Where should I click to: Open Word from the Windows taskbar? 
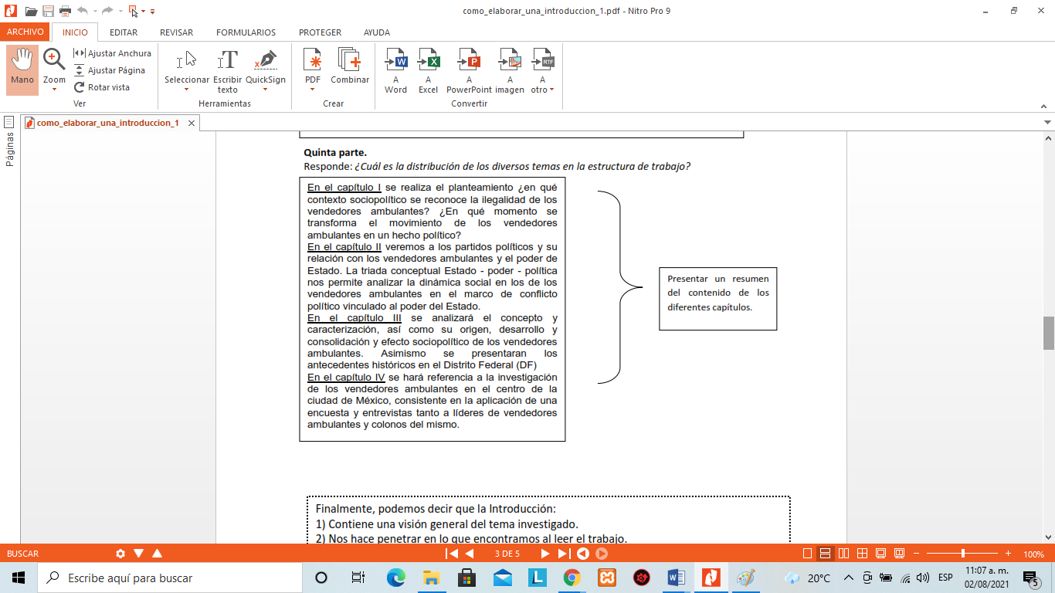[x=676, y=578]
